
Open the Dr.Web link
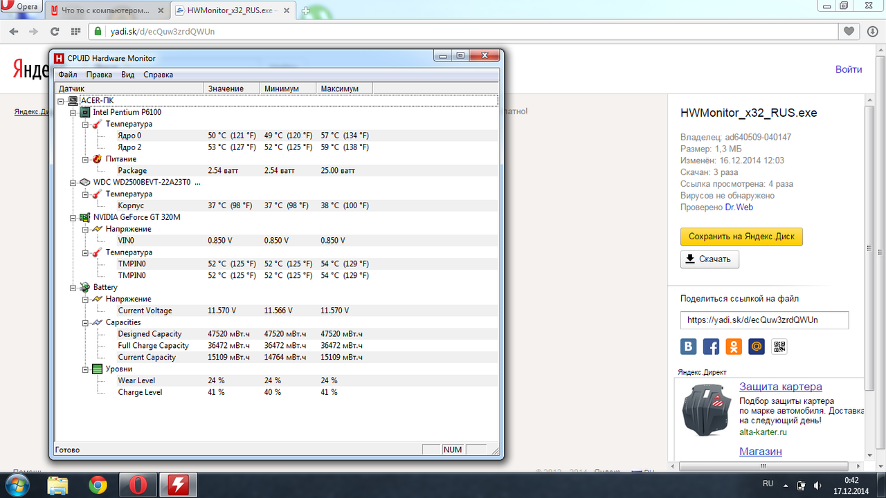(739, 207)
